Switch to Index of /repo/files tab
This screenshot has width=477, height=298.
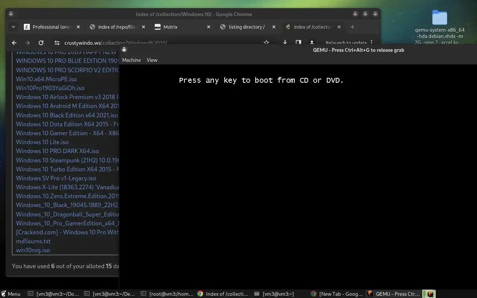[x=118, y=27]
